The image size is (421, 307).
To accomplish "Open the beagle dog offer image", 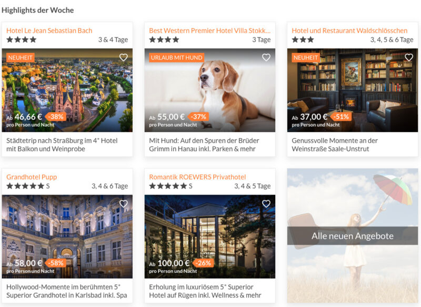I will point(210,90).
